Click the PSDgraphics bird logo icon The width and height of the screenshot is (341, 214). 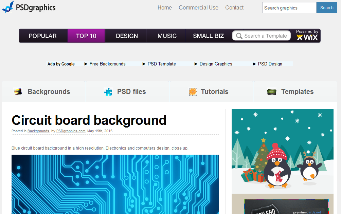coord(8,7)
